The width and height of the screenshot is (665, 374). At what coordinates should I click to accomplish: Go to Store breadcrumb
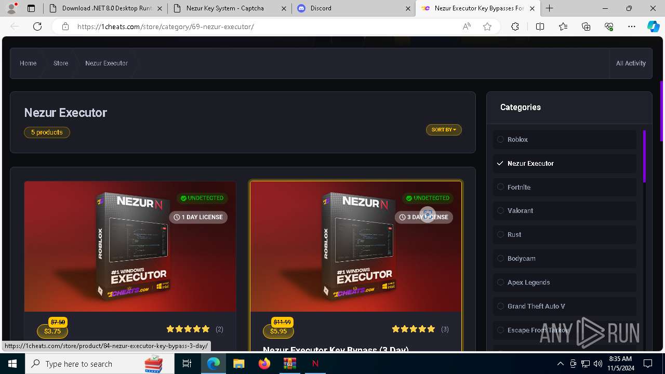pyautogui.click(x=61, y=63)
